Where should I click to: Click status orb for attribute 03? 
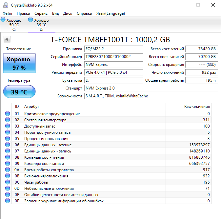point(8,126)
